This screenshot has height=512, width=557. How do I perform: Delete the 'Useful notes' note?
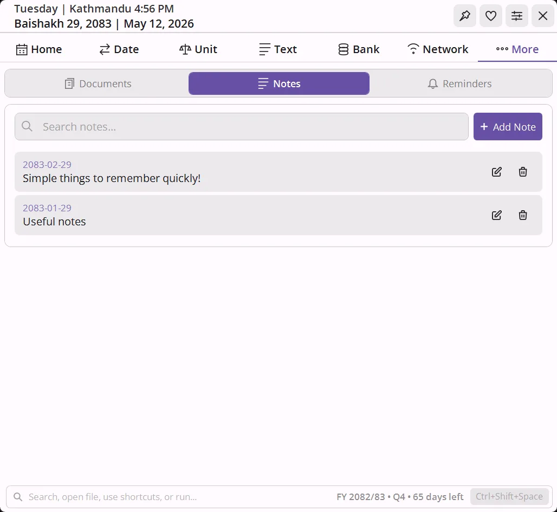523,215
